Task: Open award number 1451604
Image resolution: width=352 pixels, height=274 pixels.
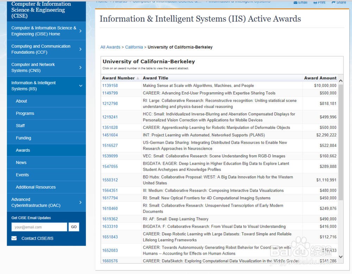Action: (x=110, y=135)
